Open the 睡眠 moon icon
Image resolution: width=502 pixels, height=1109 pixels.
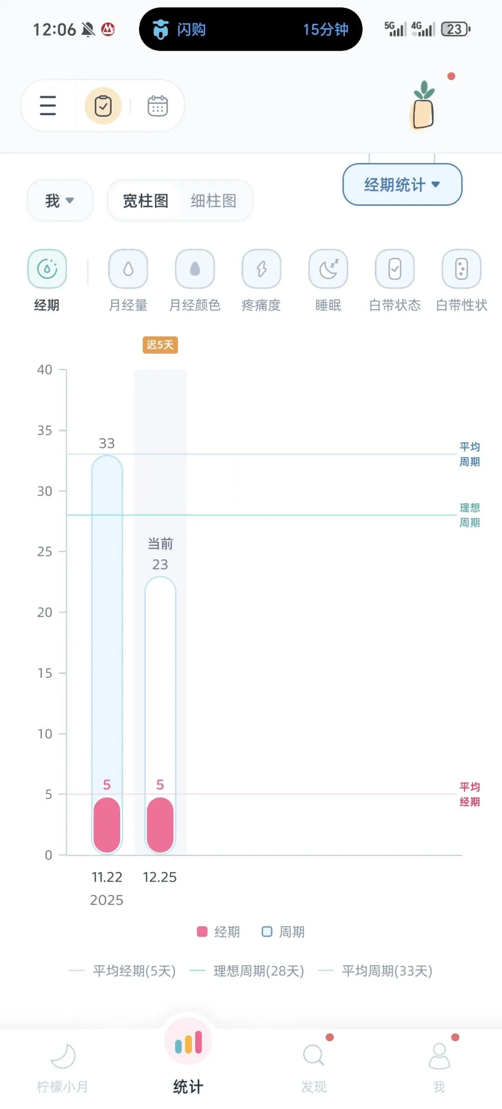click(x=328, y=269)
